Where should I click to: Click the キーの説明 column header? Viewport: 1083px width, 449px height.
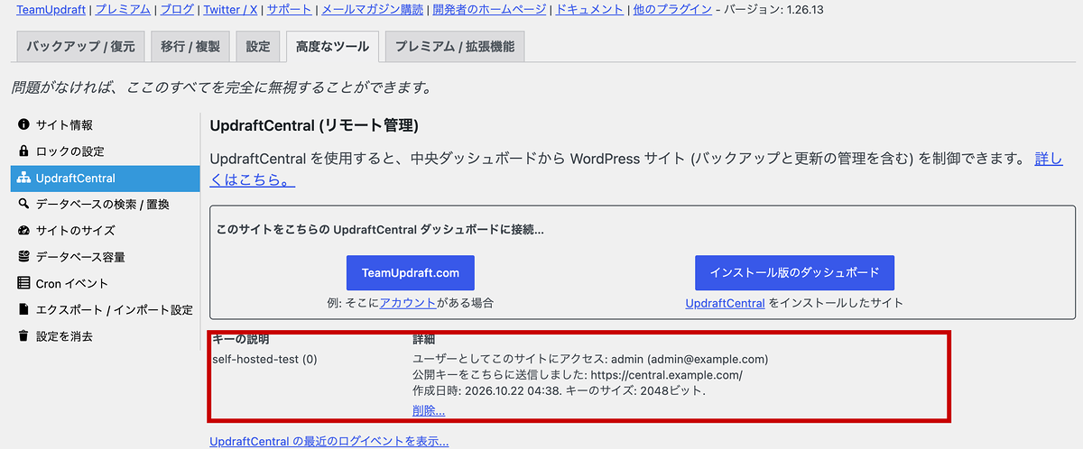point(240,340)
